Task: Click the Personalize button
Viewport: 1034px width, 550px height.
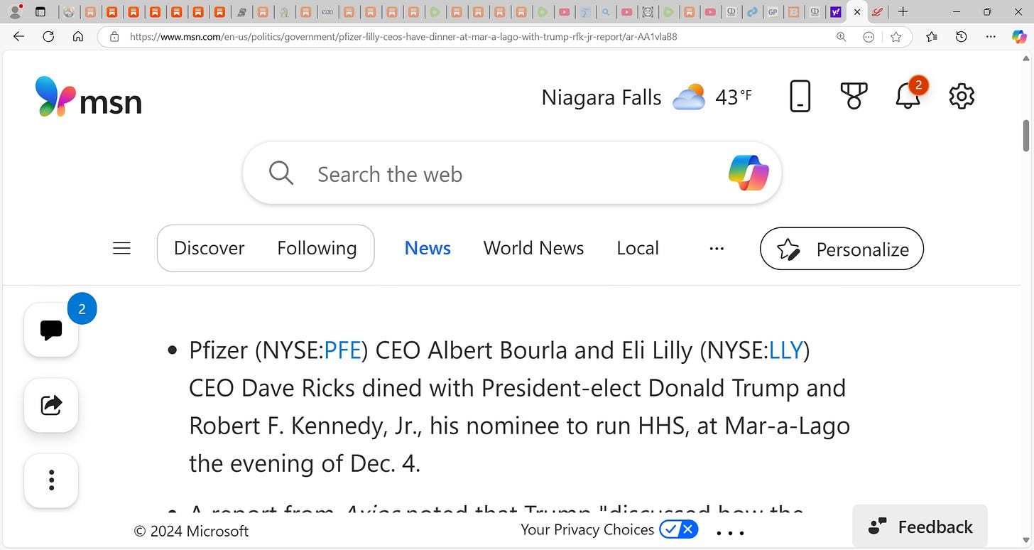Action: point(842,249)
